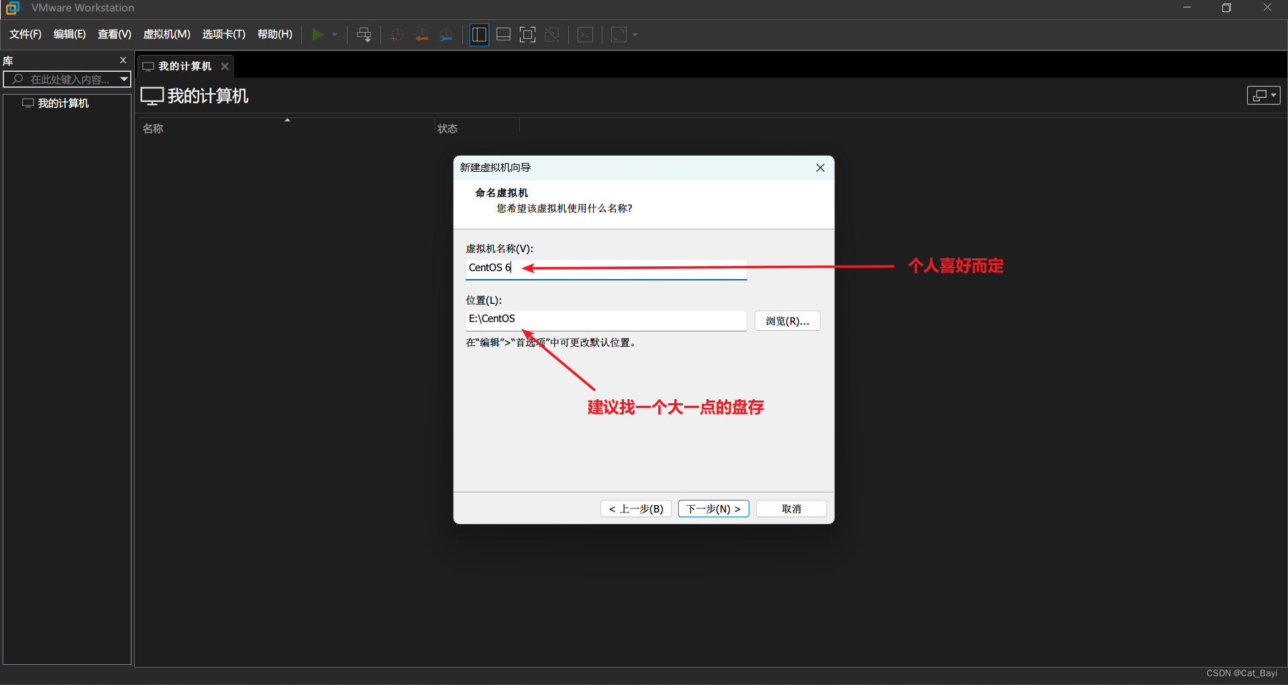
Task: Click the search magnifier icon in library
Action: [x=18, y=79]
